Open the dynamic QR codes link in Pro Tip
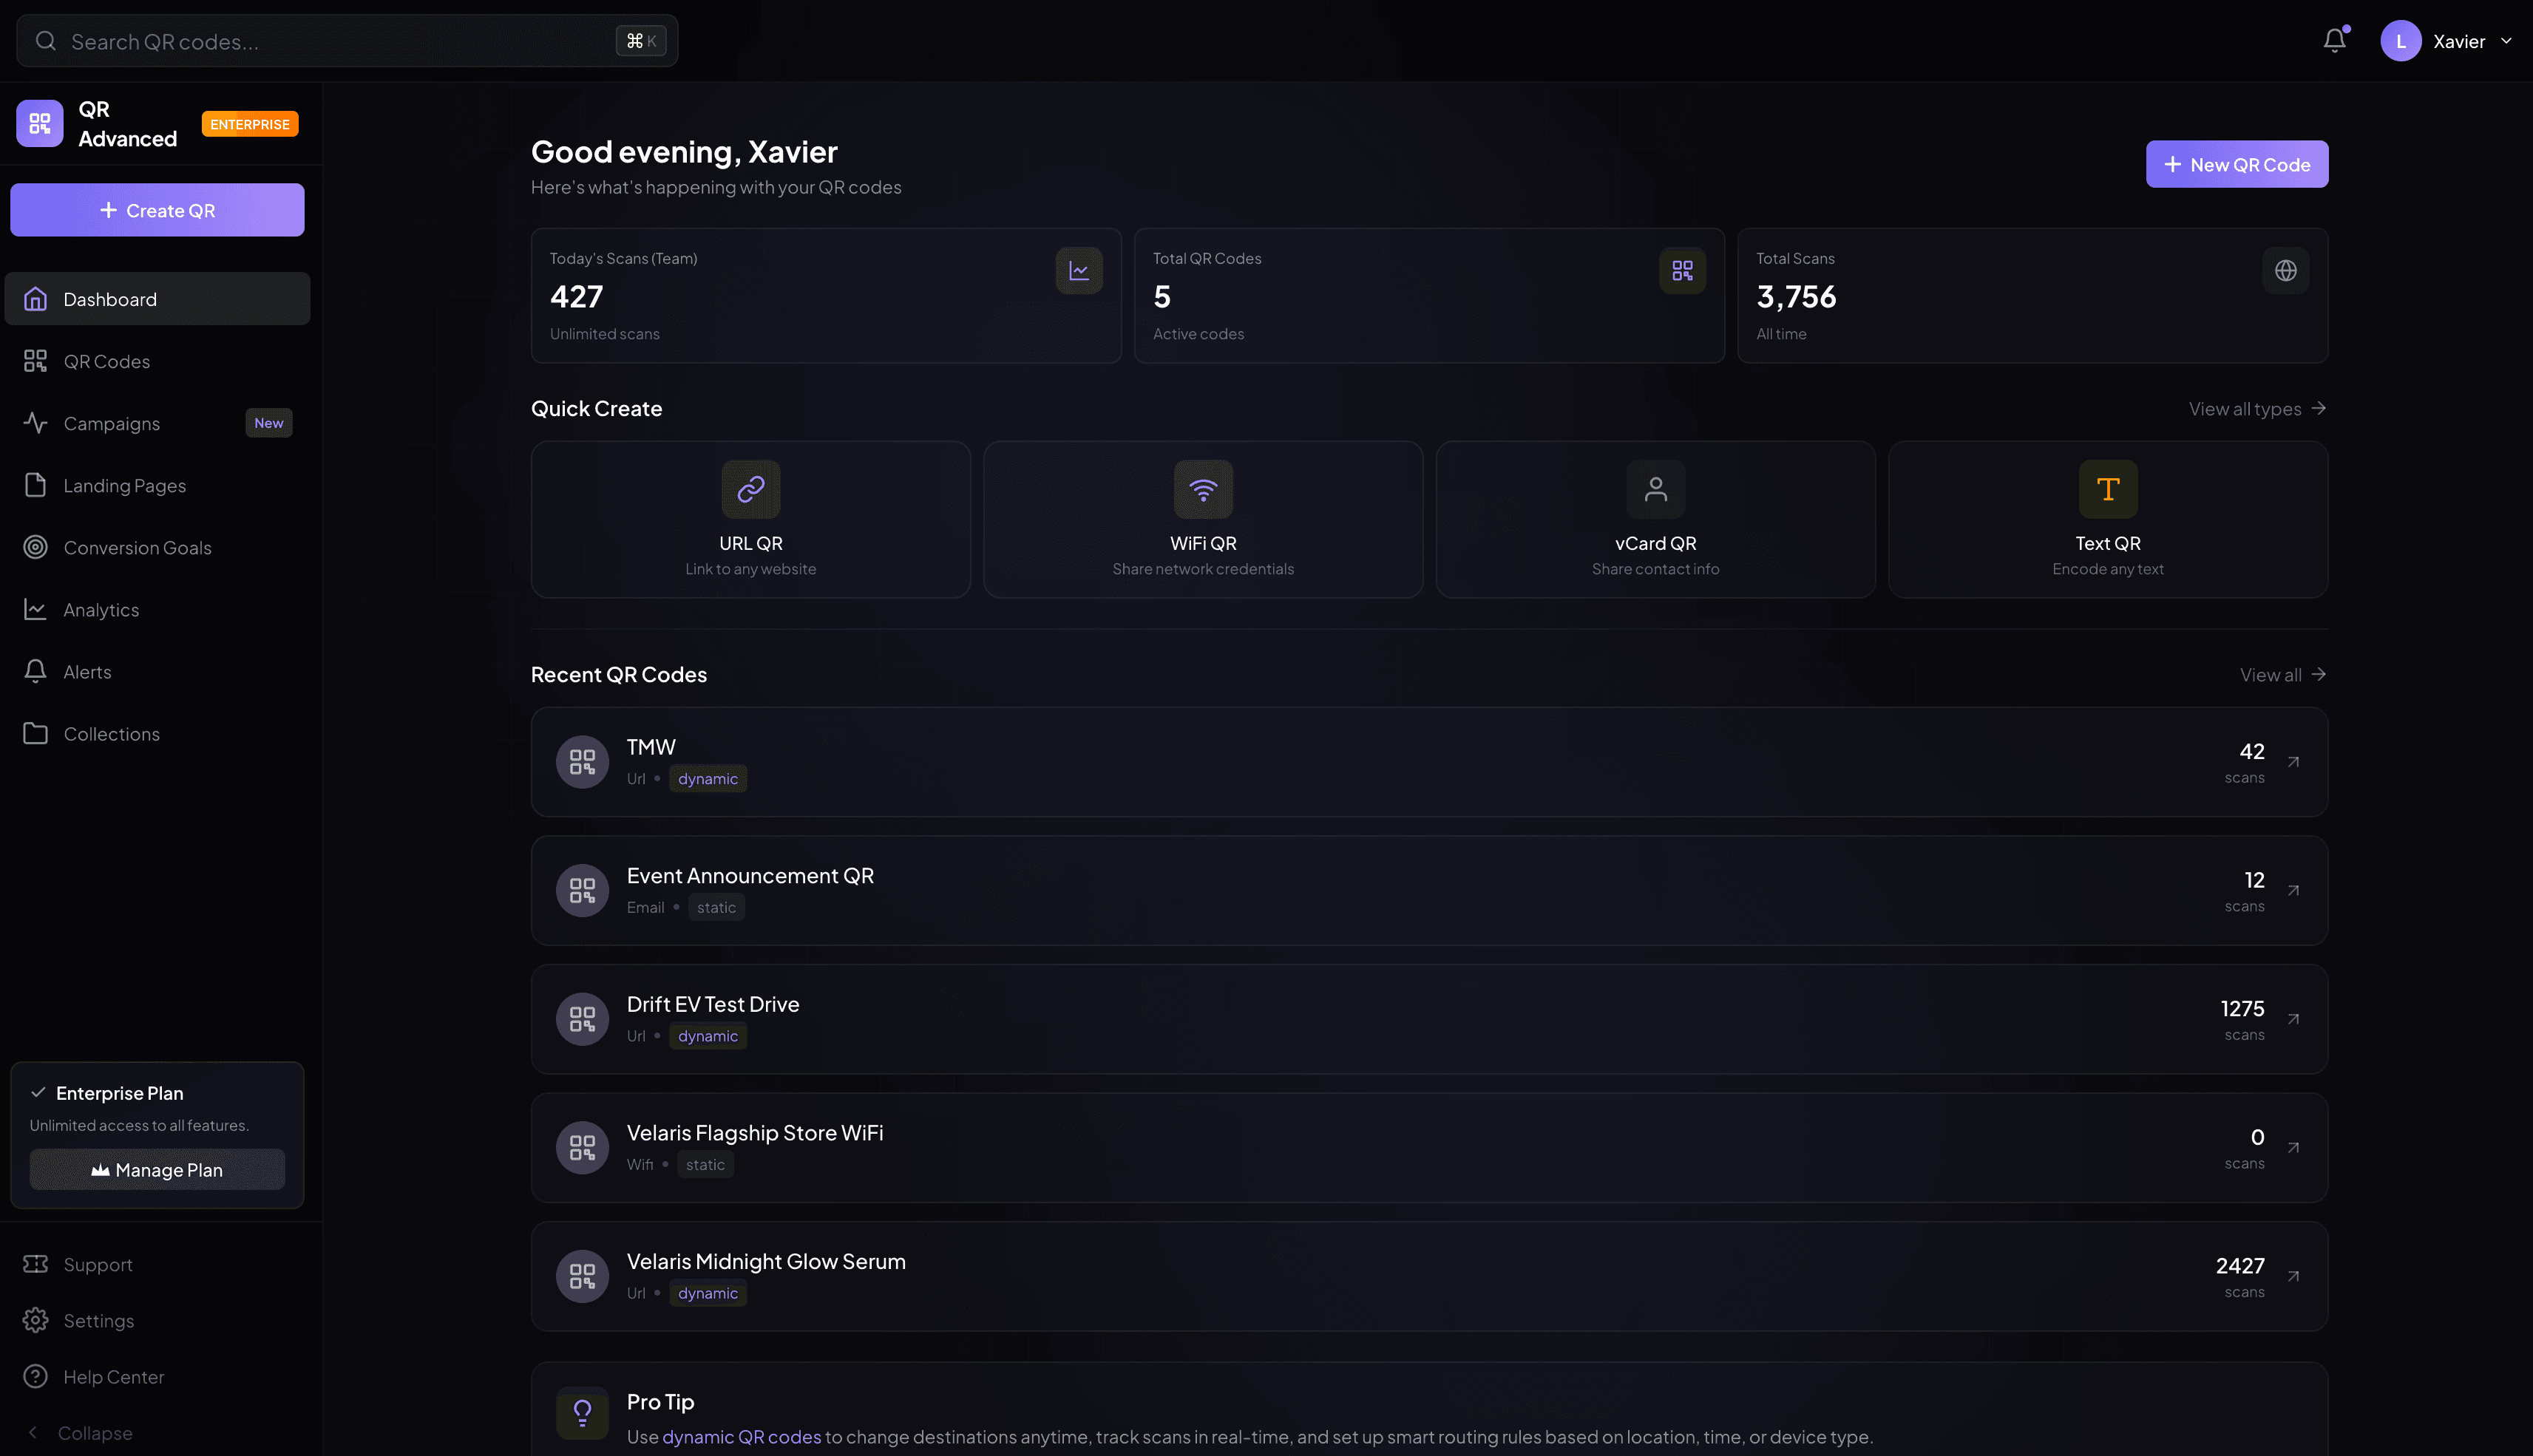Viewport: 2533px width, 1456px height. (x=742, y=1436)
